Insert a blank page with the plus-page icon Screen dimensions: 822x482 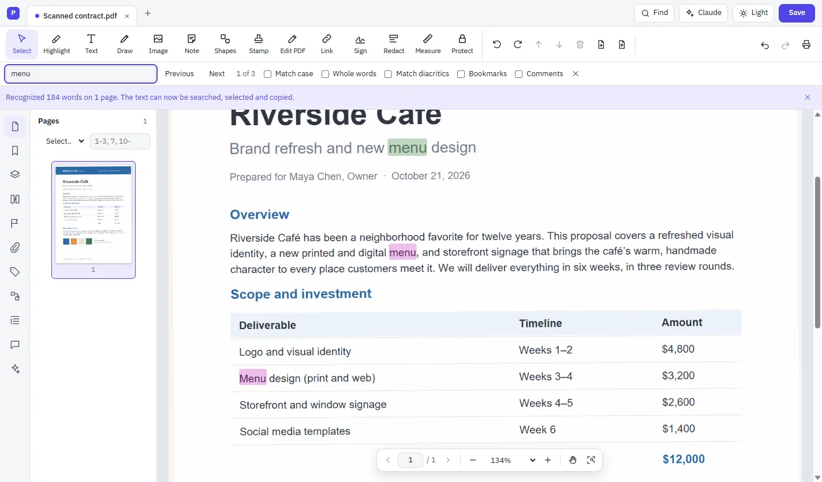click(601, 44)
